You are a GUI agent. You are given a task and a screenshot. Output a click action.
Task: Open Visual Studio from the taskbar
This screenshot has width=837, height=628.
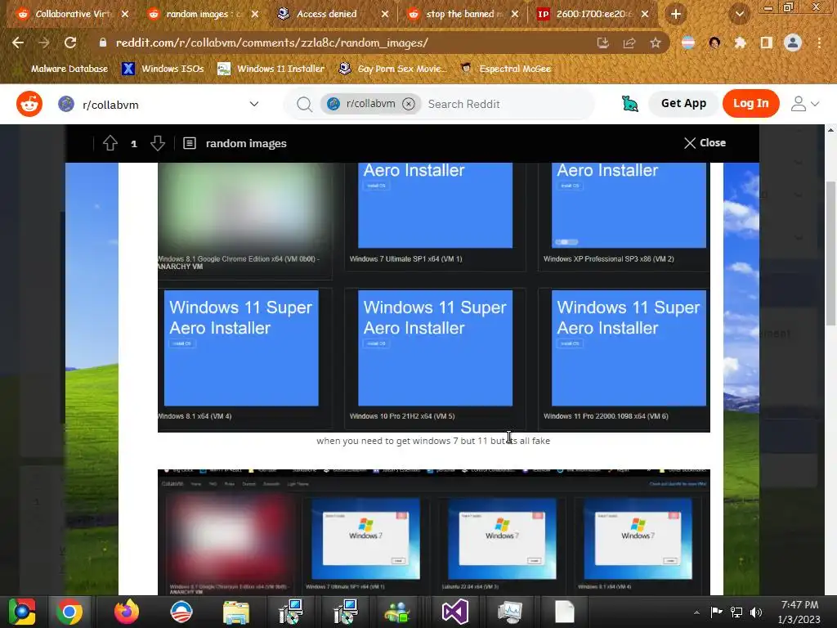[454, 612]
